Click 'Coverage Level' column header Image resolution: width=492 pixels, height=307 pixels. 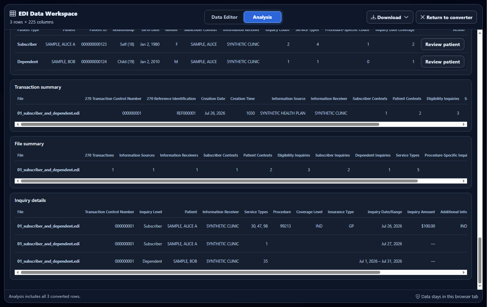click(x=309, y=212)
